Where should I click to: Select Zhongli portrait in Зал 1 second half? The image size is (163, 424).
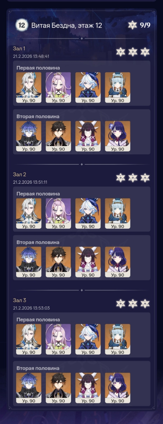pos(58,136)
